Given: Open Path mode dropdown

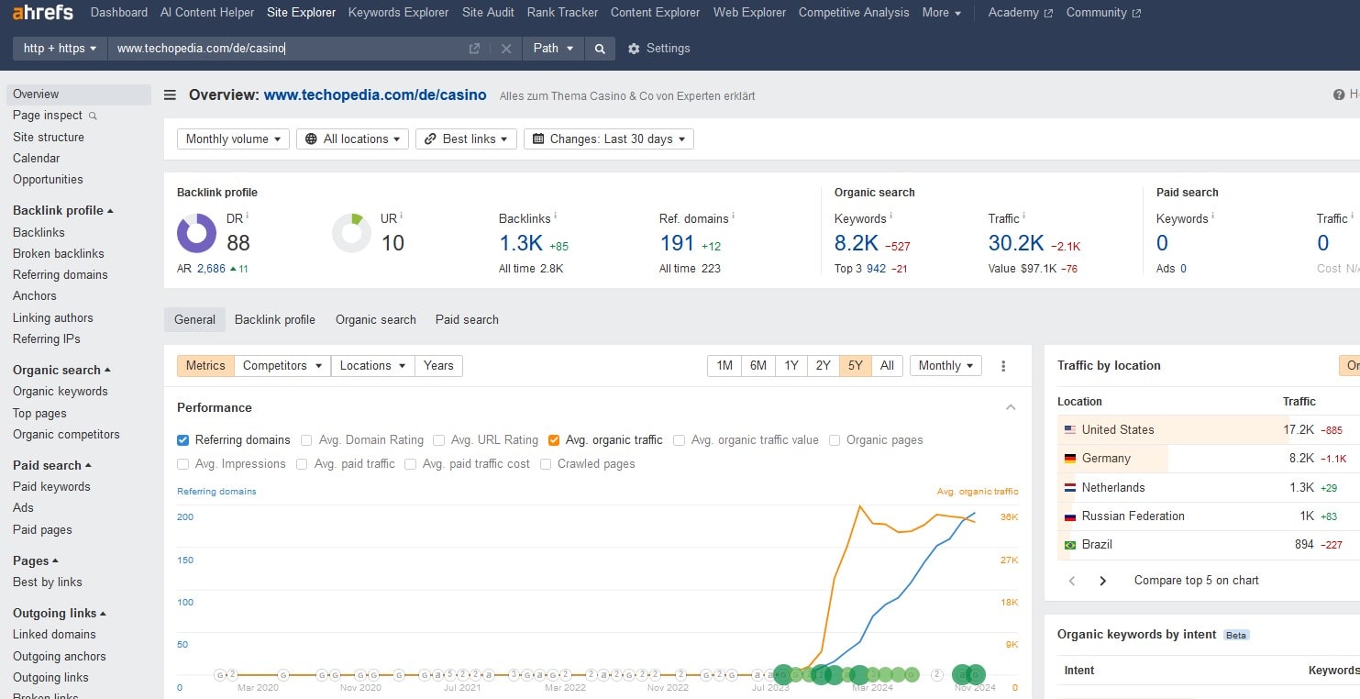Looking at the screenshot, I should point(553,49).
